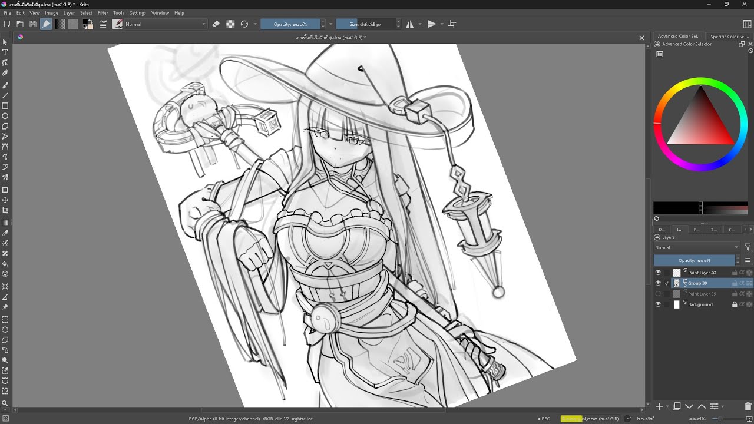Viewport: 754px width, 424px height.
Task: Open the Settings menu
Action: (138, 13)
